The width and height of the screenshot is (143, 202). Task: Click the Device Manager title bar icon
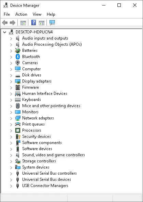[6, 5]
